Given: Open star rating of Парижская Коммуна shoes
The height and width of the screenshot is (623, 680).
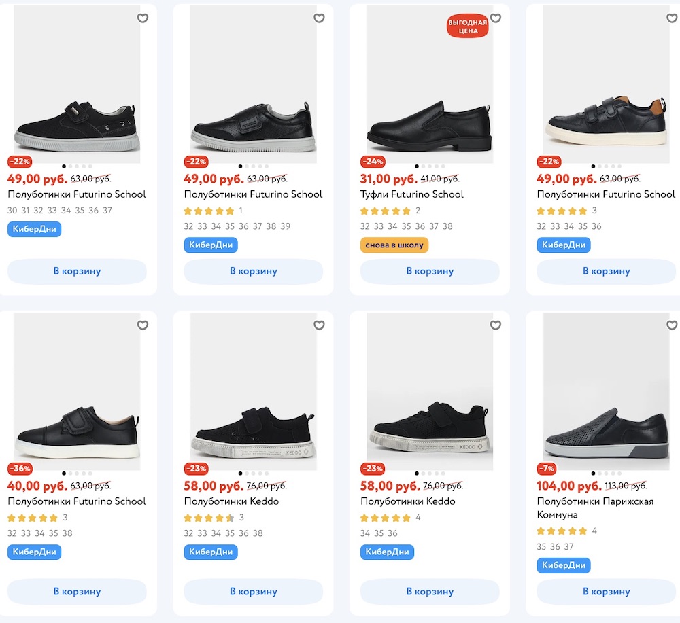Looking at the screenshot, I should point(562,531).
